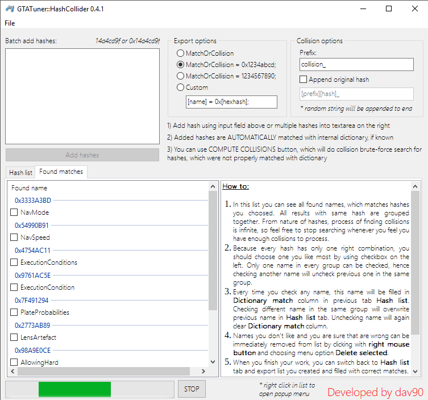Check the LensArtefact entry
Image resolution: width=428 pixels, height=400 pixels.
[x=14, y=338]
